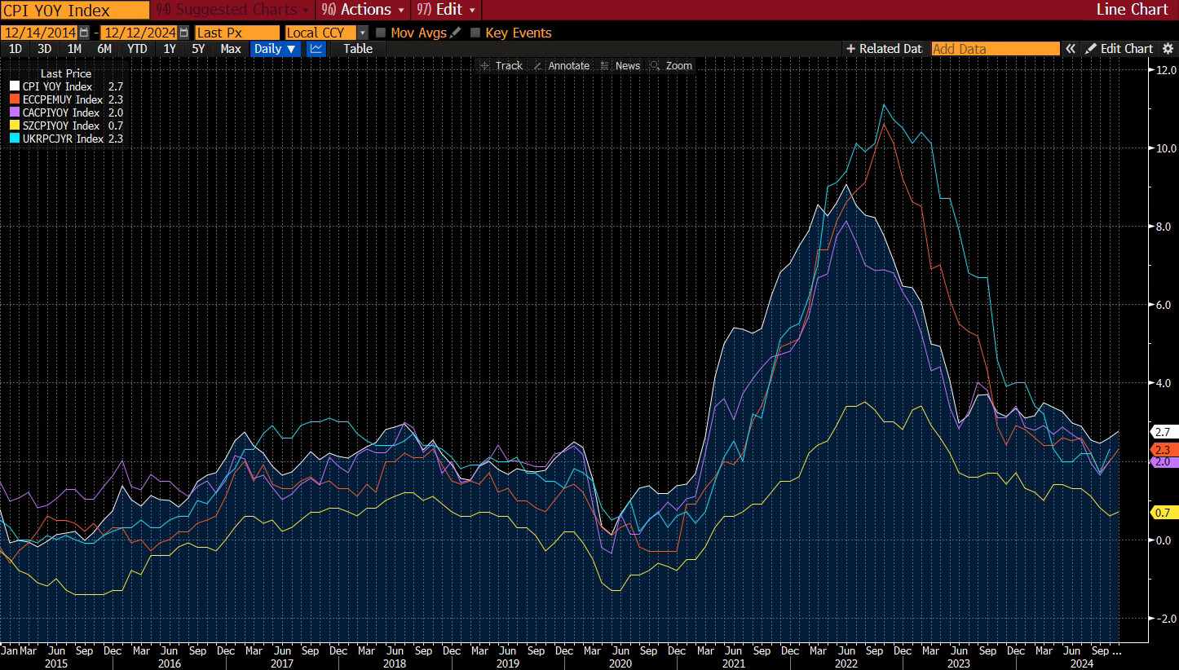Select ECCPEMUY Index legend entry
The image size is (1179, 670).
[x=67, y=99]
